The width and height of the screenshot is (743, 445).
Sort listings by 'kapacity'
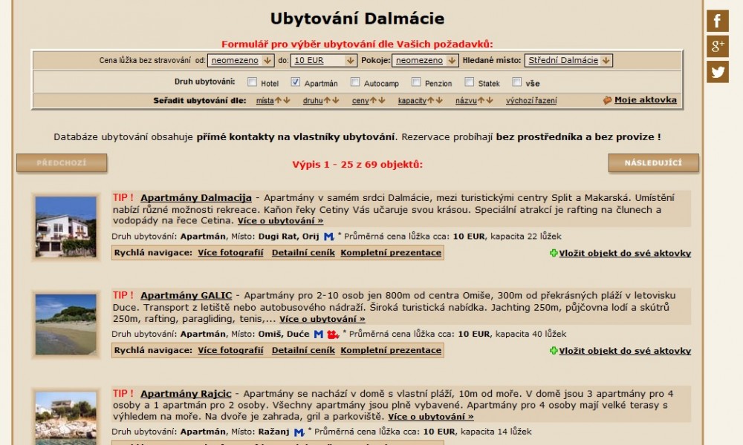click(x=412, y=101)
